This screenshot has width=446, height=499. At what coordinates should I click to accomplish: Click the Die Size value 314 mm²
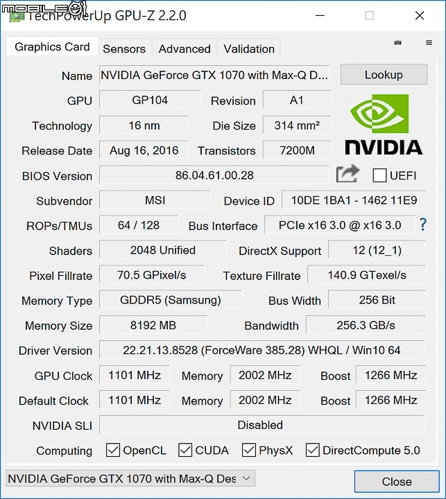click(x=297, y=125)
